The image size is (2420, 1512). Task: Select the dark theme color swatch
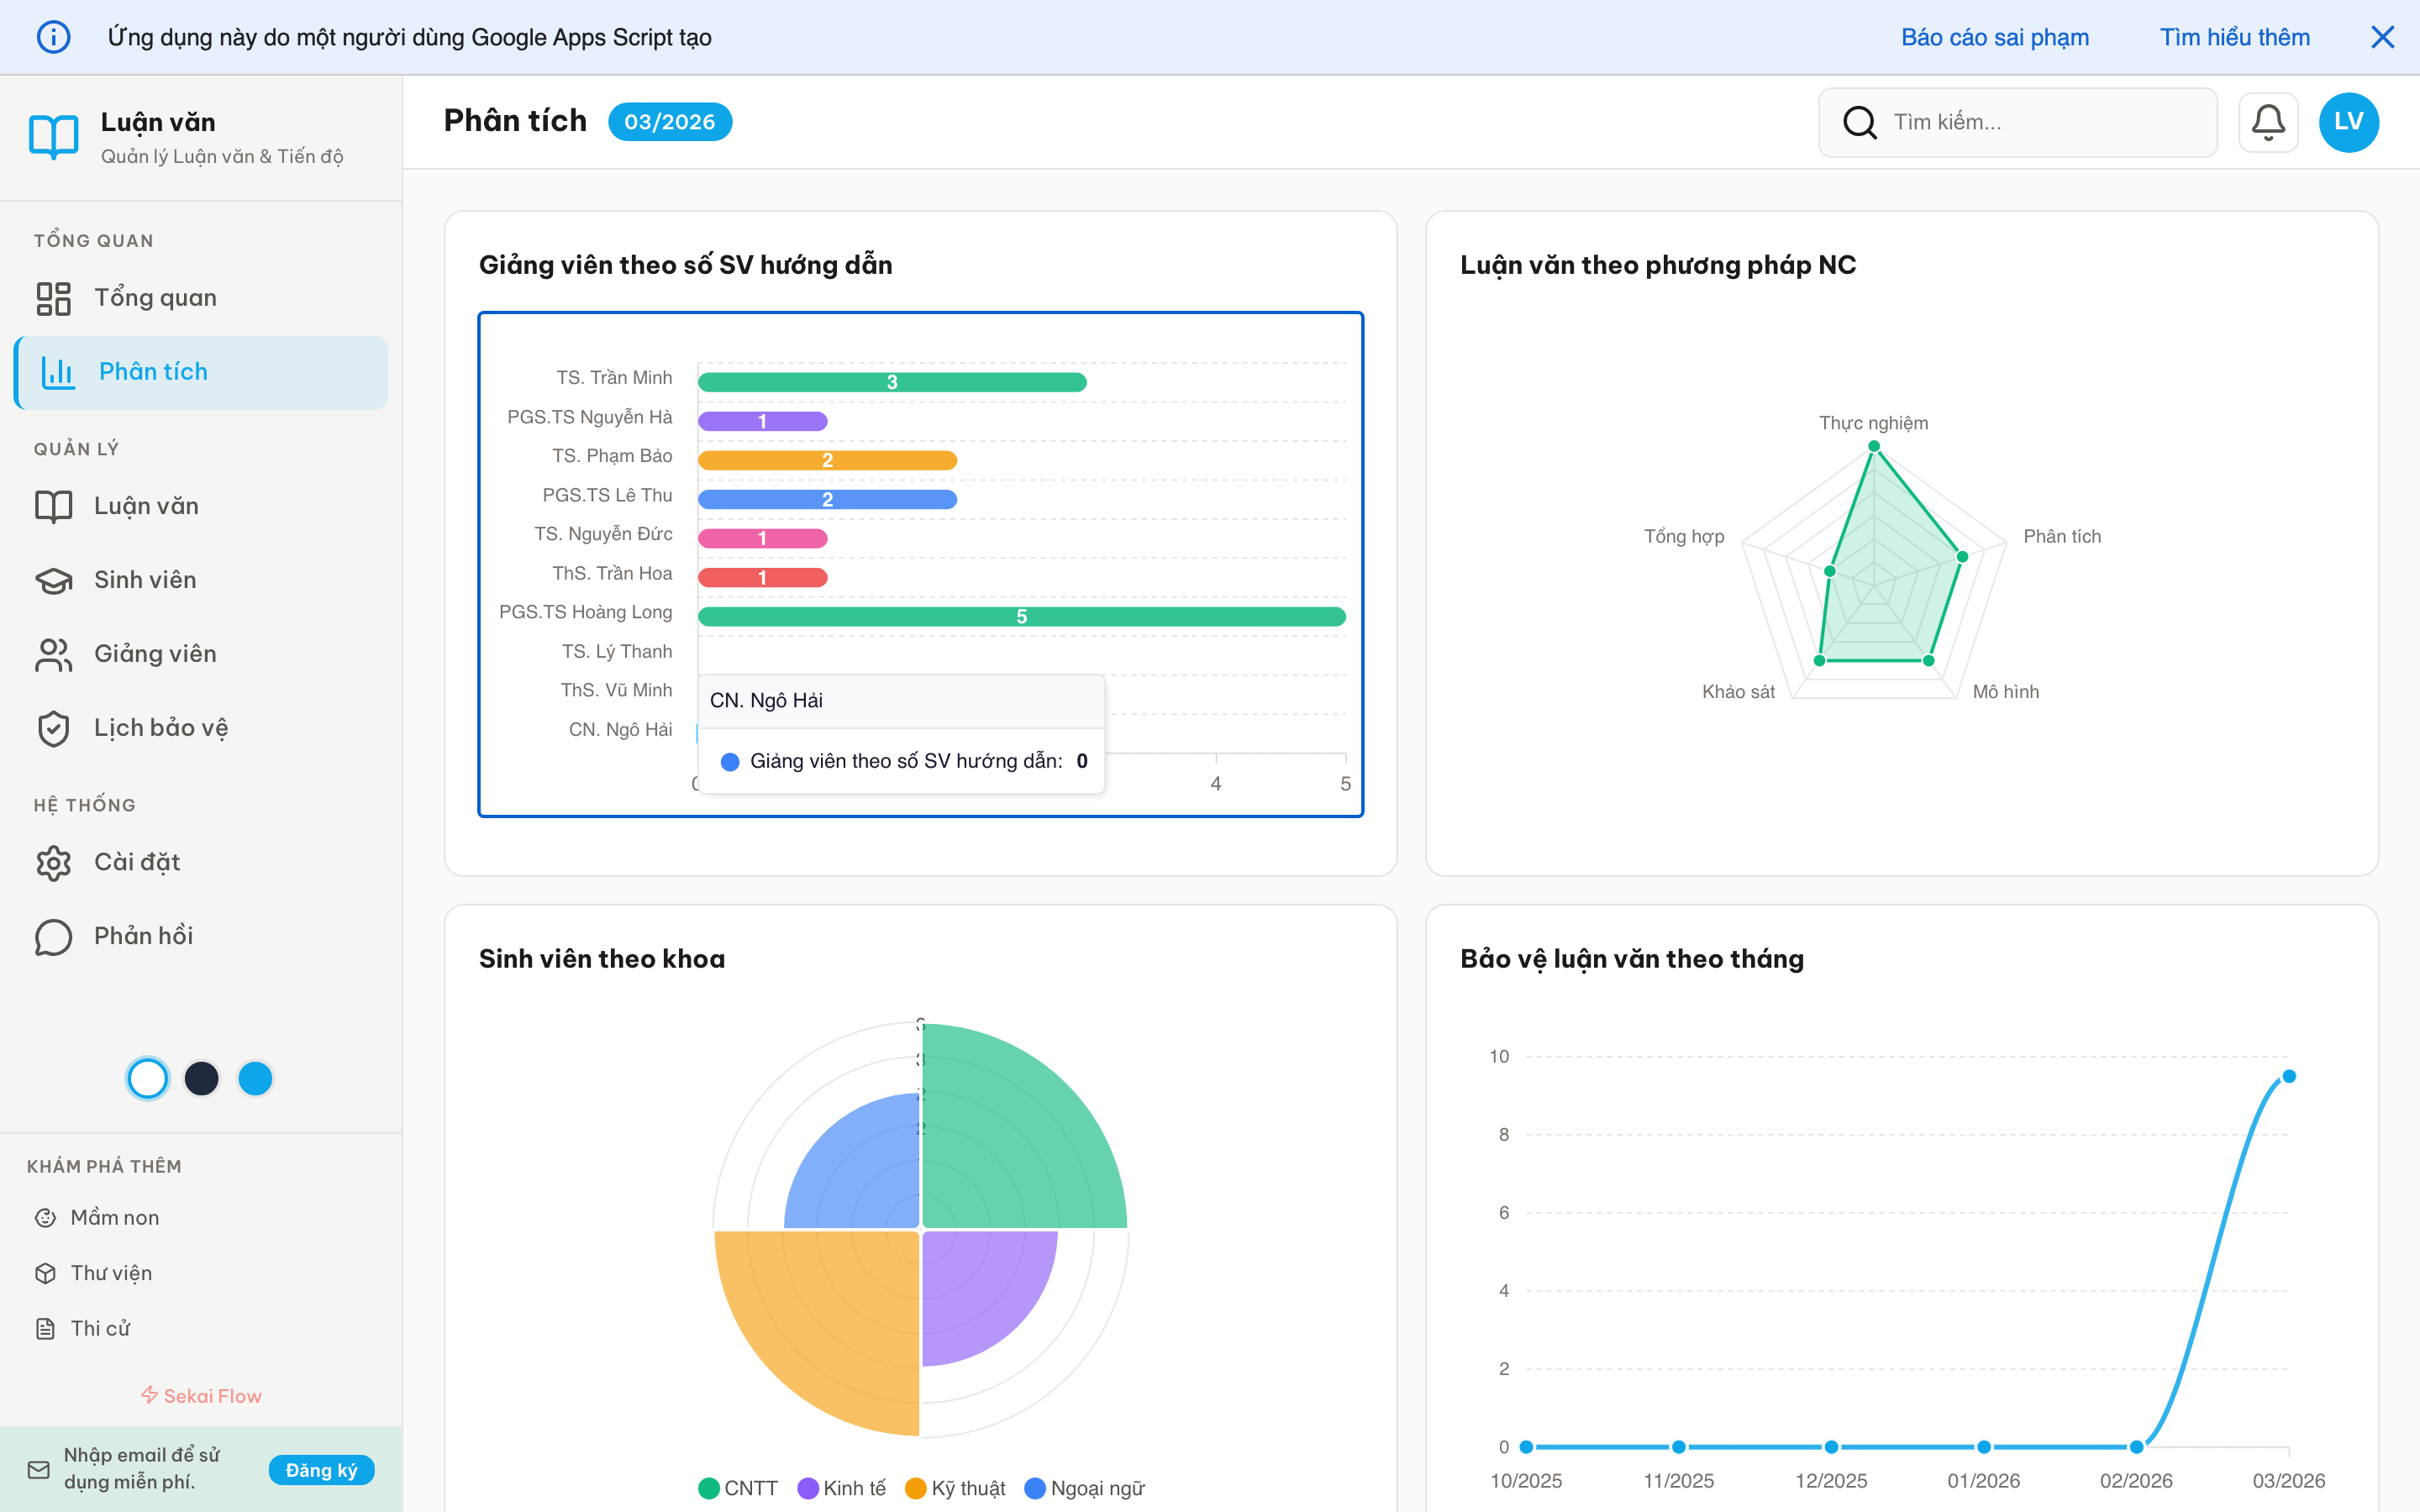point(202,1078)
